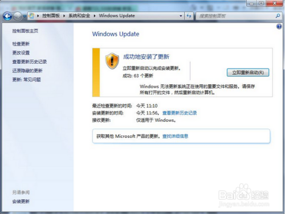Click the Back navigation arrow

click(x=7, y=16)
